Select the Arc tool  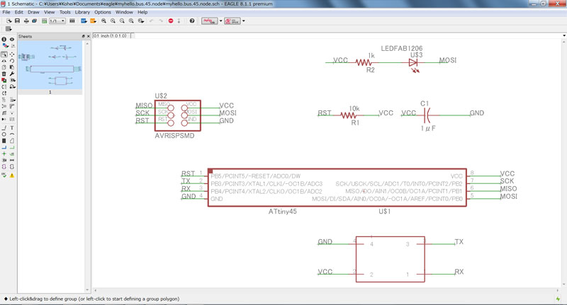(x=12, y=134)
